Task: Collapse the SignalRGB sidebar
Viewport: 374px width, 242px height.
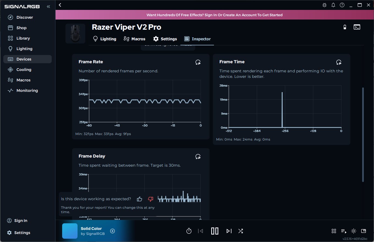Action: (48, 7)
